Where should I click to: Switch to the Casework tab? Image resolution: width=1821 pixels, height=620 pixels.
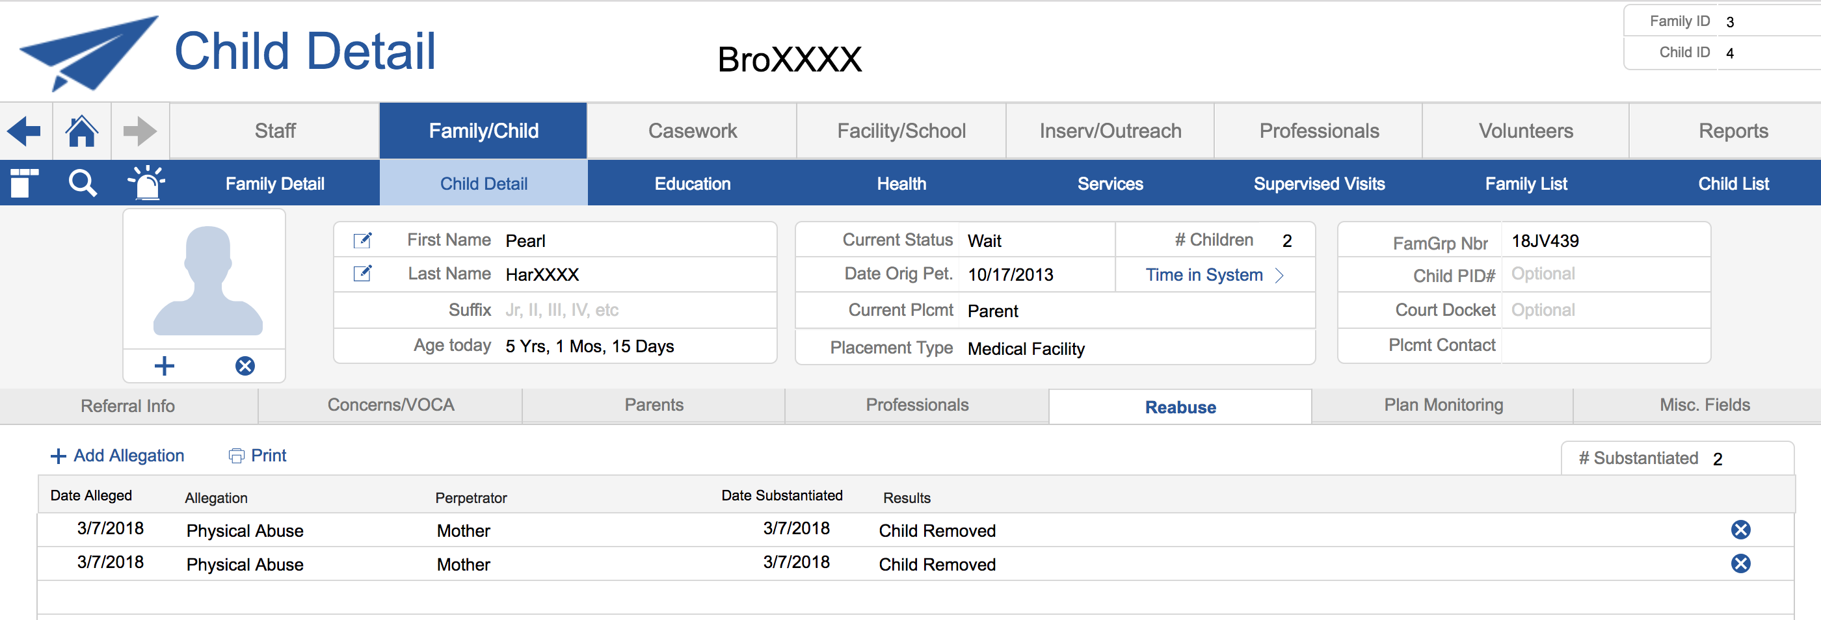click(x=692, y=131)
